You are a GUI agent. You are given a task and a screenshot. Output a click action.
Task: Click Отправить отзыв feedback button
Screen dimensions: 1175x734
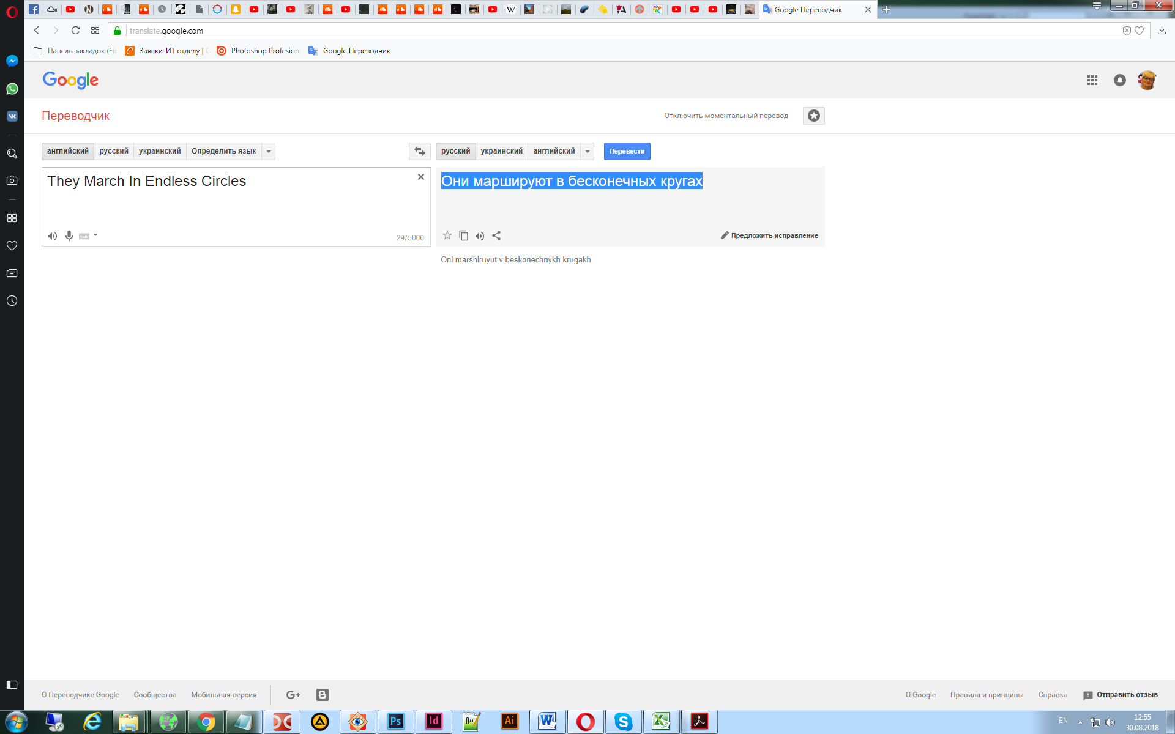pyautogui.click(x=1120, y=695)
